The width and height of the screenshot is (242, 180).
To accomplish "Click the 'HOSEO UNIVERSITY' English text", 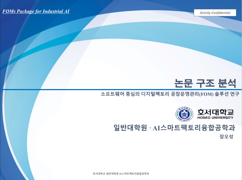I will [215, 118].
